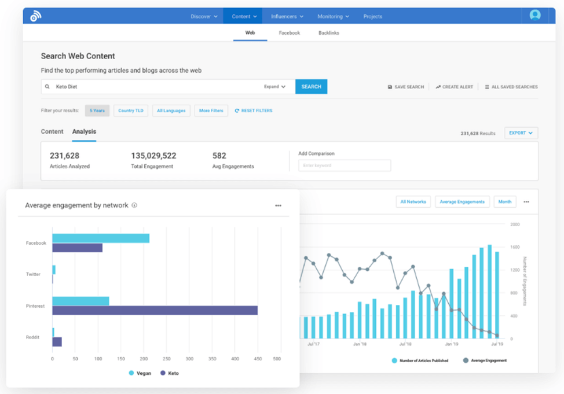The height and width of the screenshot is (394, 564).
Task: Click the All Saved Searches list icon
Action: coord(486,87)
